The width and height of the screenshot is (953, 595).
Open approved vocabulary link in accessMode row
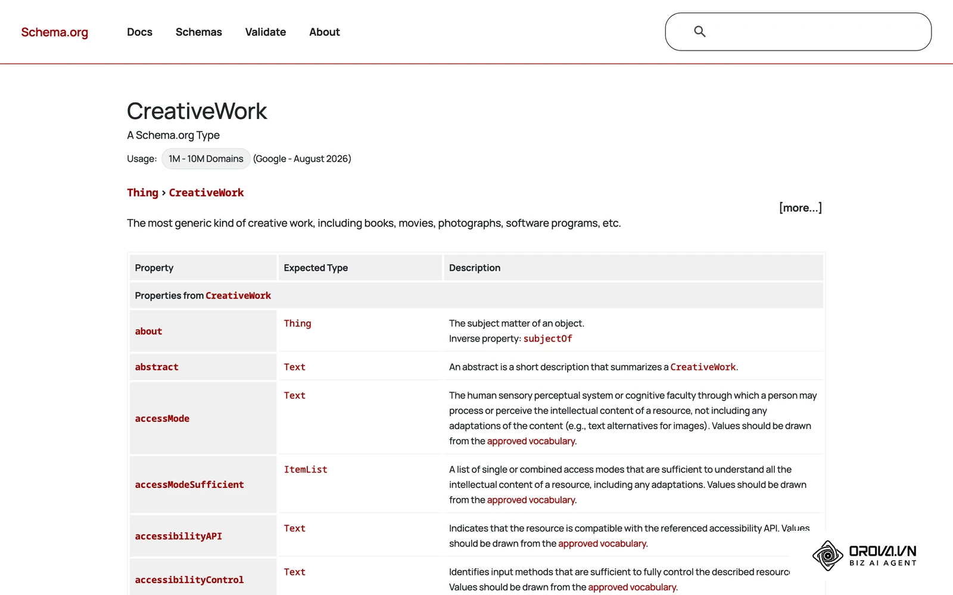click(531, 441)
